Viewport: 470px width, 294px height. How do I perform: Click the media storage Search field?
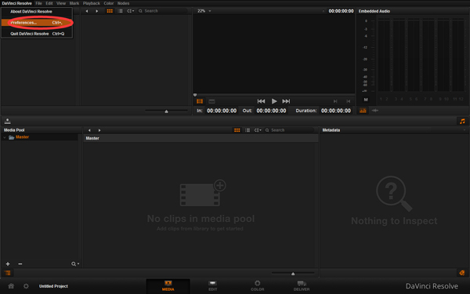pos(164,11)
